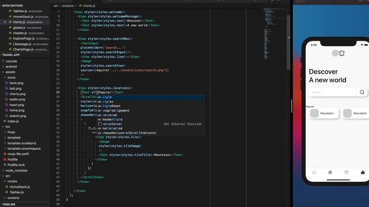Choose 'notSelected' autocomplete suggestion

click(150, 128)
